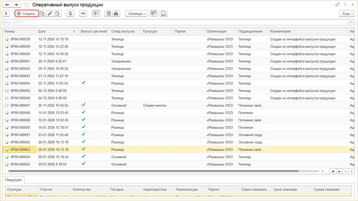Expand the Еще dropdown menu
This screenshot has height=201, width=358.
(346, 14)
